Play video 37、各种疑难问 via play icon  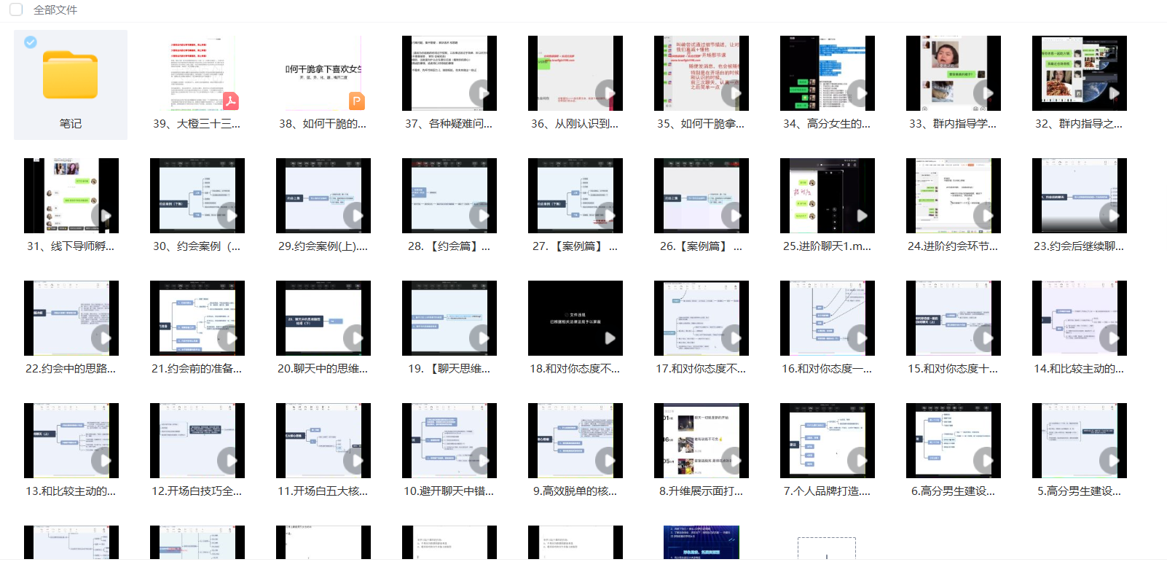coord(480,93)
